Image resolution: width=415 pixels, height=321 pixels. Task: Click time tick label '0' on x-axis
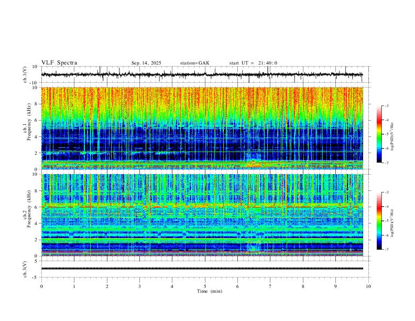point(41,286)
